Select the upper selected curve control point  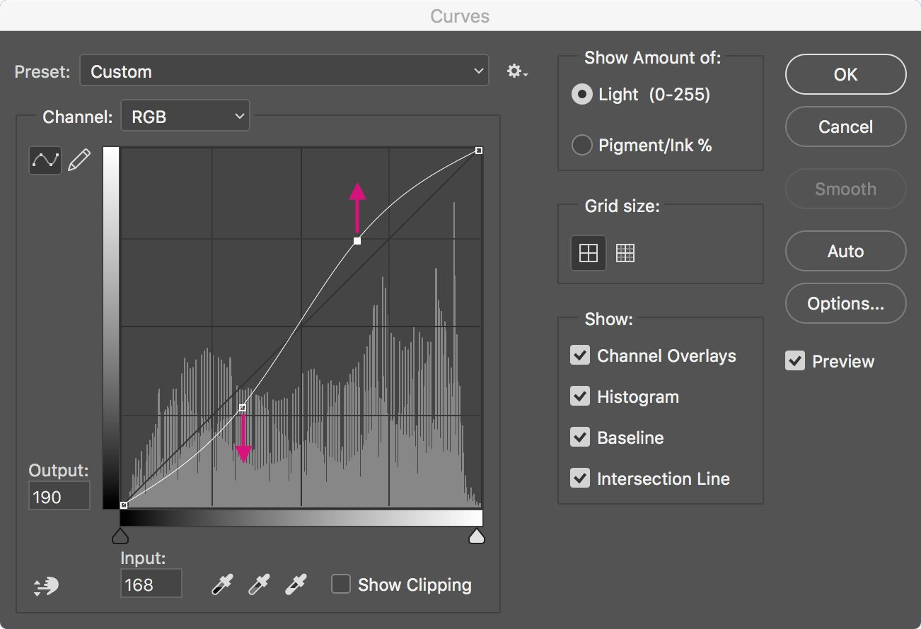click(357, 241)
